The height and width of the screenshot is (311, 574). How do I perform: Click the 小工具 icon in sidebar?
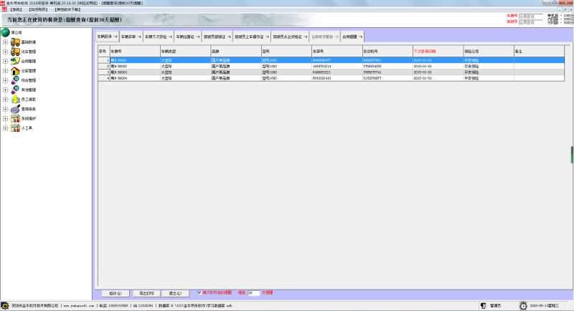(x=15, y=128)
